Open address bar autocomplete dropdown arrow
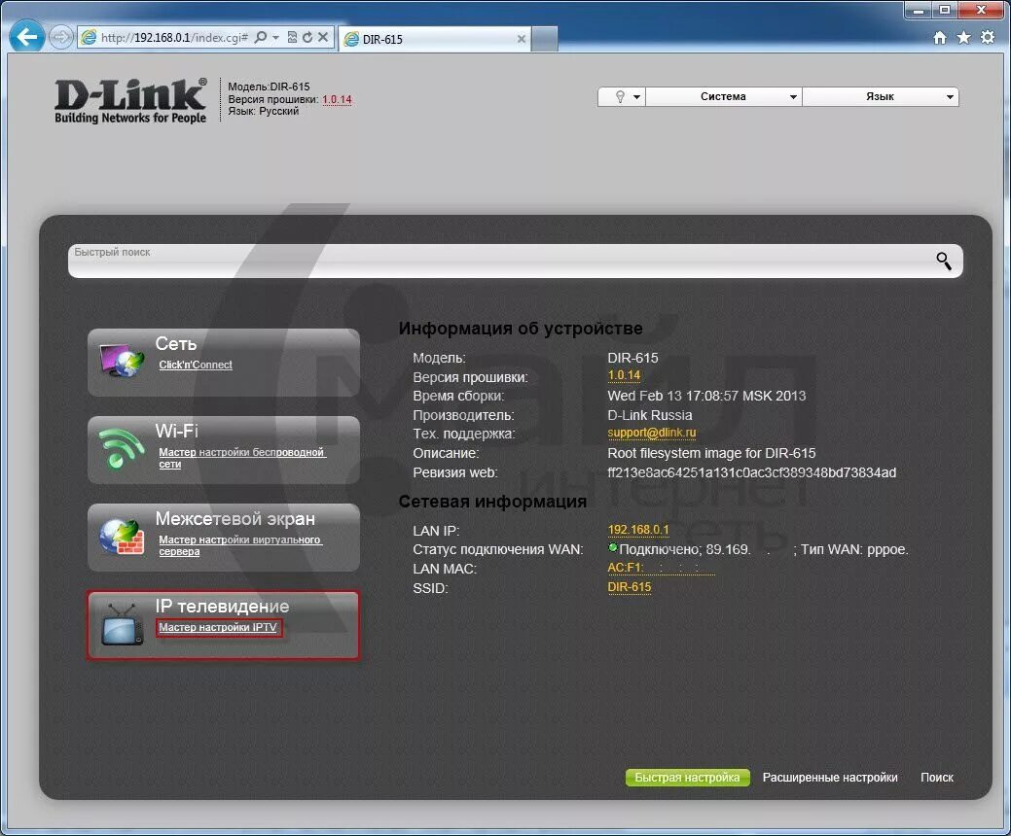 pos(276,37)
